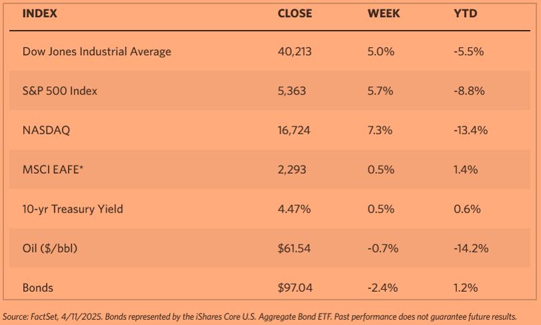Select the Bonds row label

pos(38,288)
